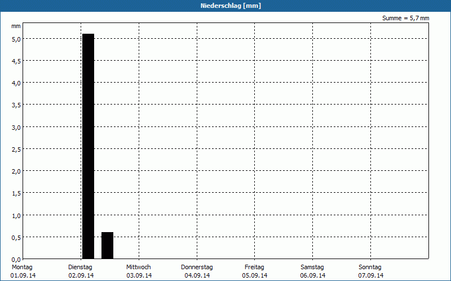451x281 pixels.
Task: Click the tall 5,1 mm precipitation bar
Action: (x=89, y=146)
